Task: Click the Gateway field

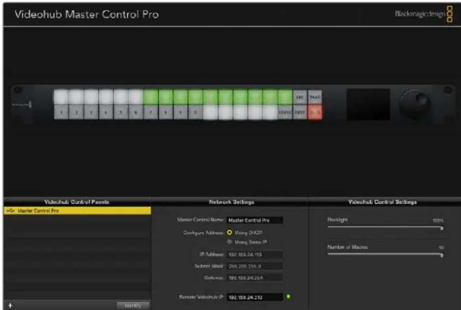Action: pyautogui.click(x=255, y=278)
